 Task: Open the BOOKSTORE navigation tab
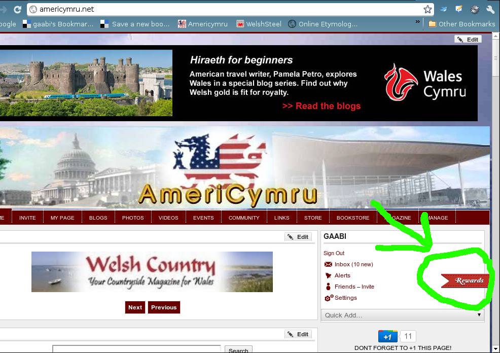coord(353,218)
